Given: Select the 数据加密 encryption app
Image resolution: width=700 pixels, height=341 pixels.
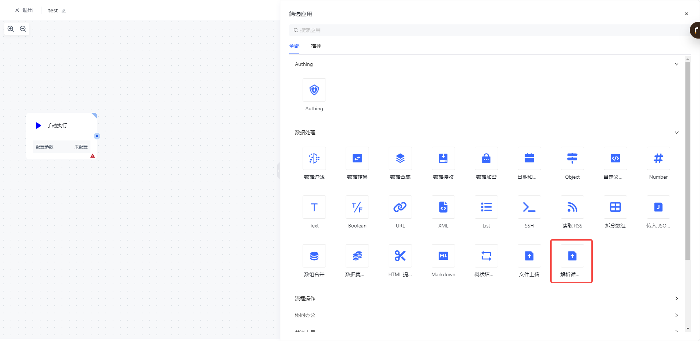Looking at the screenshot, I should pos(486,158).
